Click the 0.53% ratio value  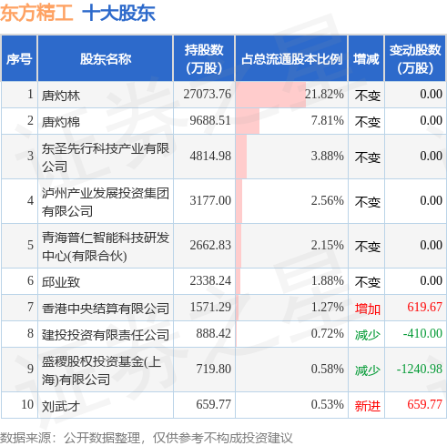pyautogui.click(x=328, y=404)
